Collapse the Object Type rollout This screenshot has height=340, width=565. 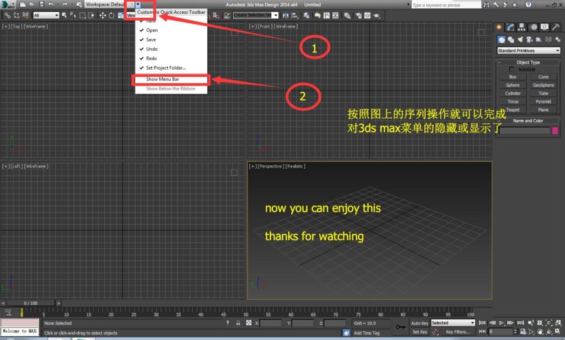click(x=528, y=62)
